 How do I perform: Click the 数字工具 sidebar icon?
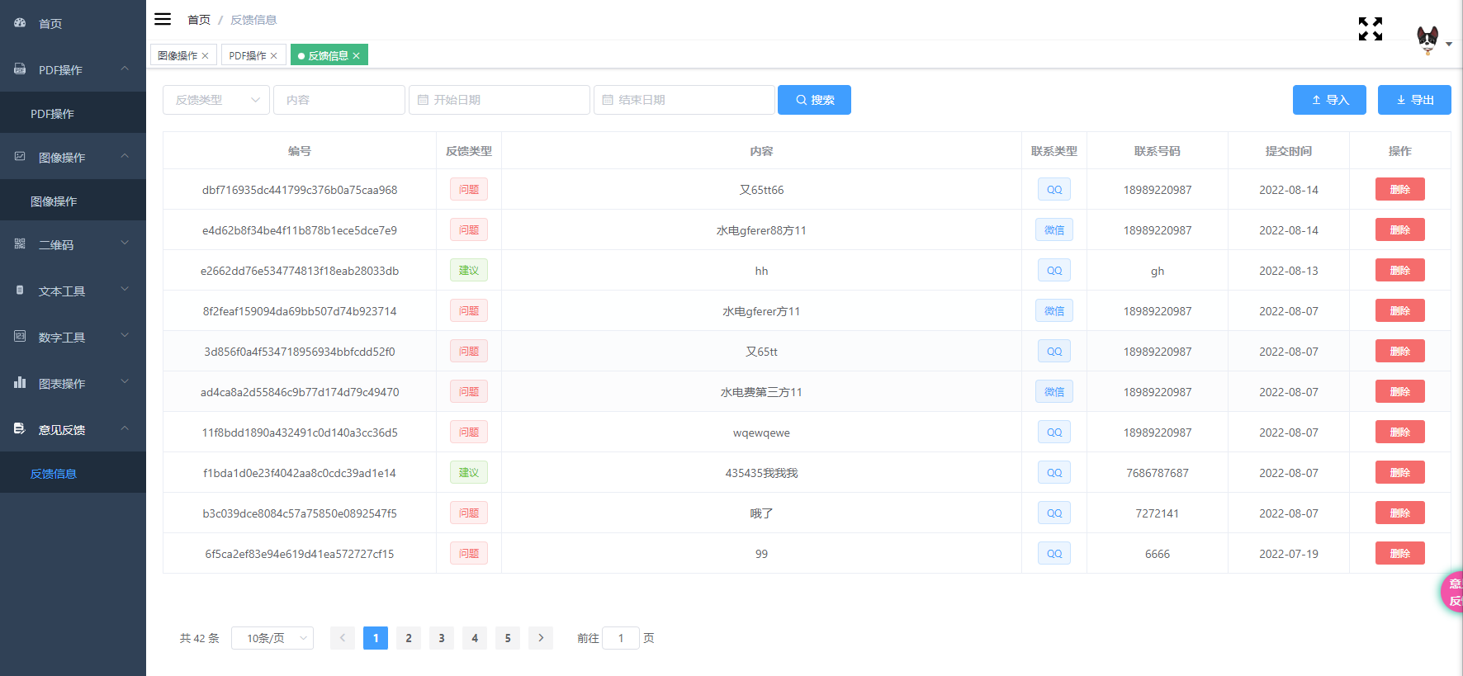point(20,337)
